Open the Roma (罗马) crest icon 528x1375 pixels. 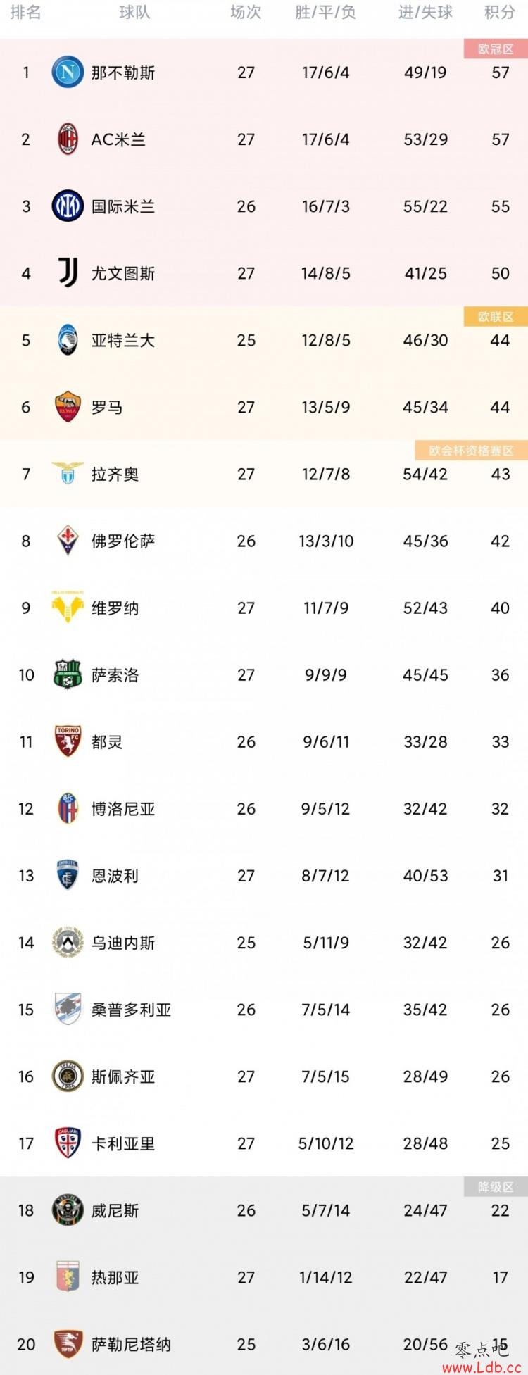(x=68, y=407)
